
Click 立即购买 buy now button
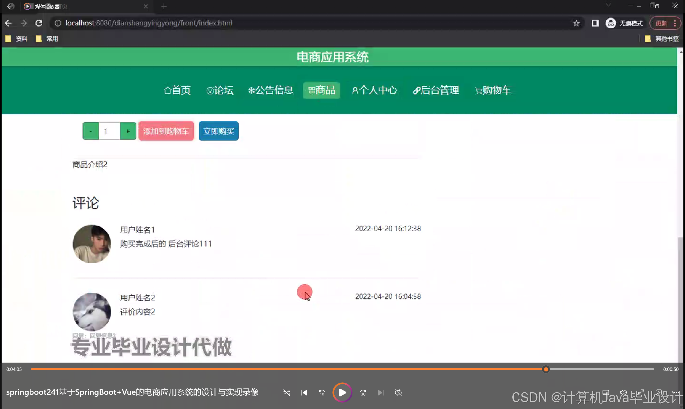coord(218,131)
